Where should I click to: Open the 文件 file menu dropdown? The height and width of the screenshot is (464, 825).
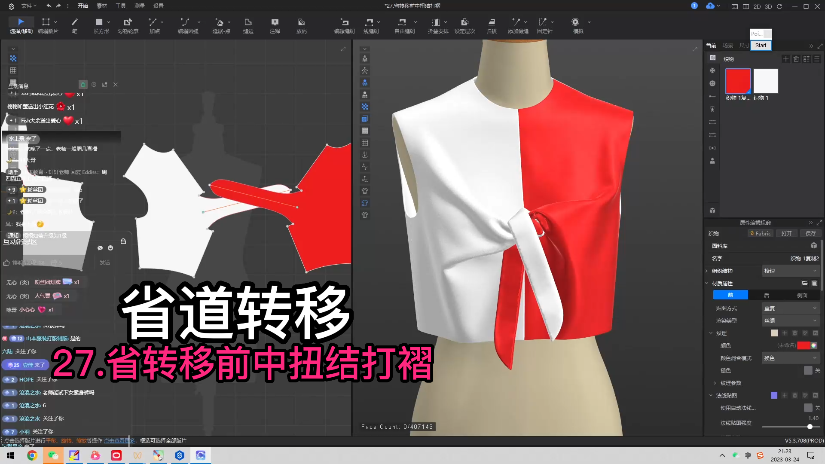(29, 6)
